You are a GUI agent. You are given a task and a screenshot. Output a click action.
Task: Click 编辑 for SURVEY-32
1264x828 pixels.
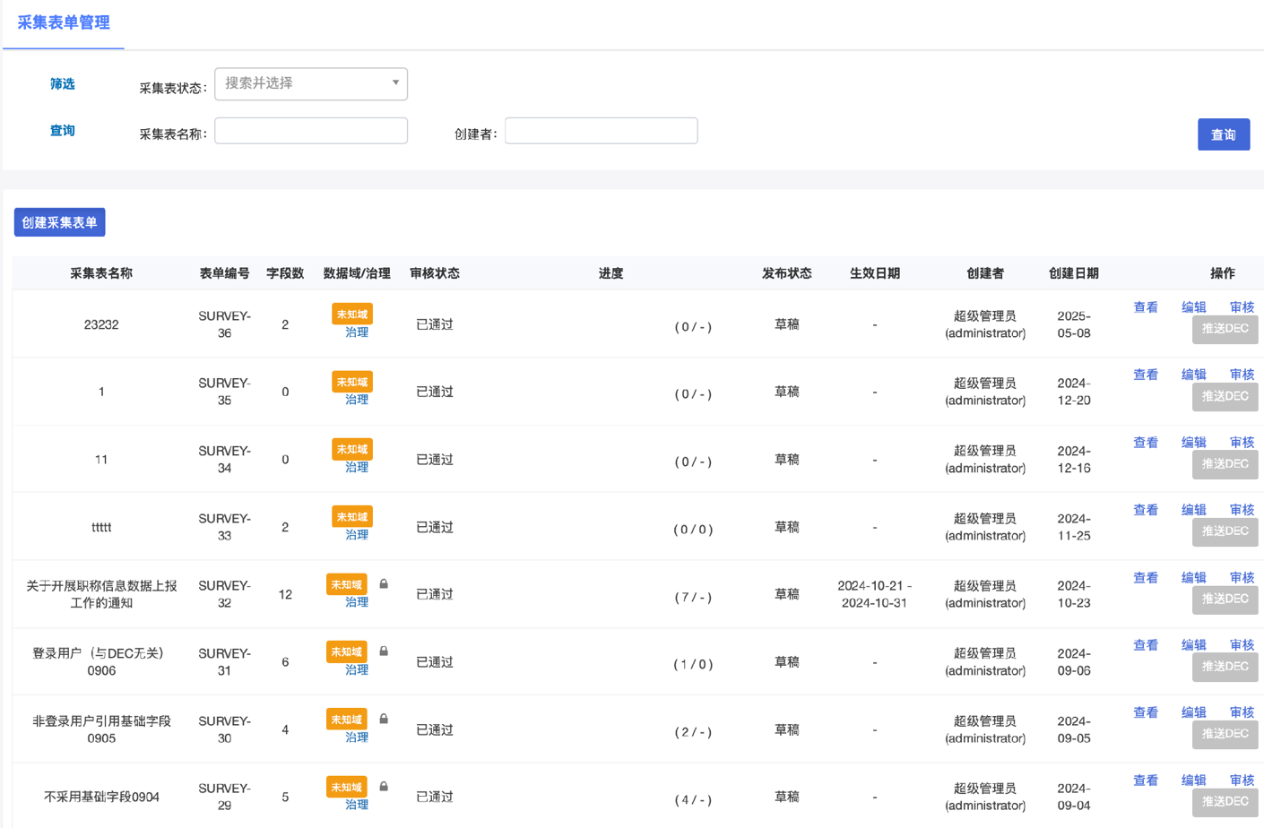tap(1194, 578)
